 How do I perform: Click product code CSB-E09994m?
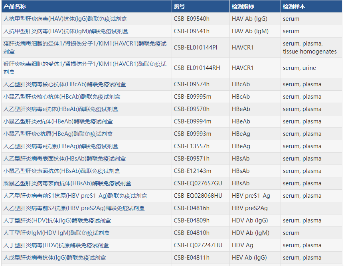tap(192, 121)
